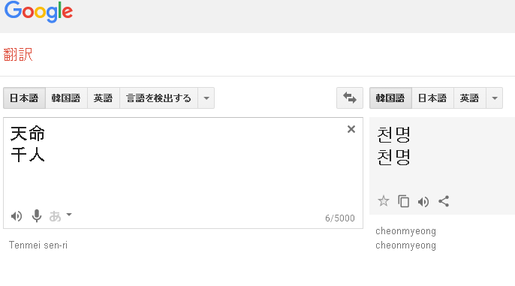Screen dimensions: 515x286
Task: Select 日本語 as the source language
Action: point(24,98)
